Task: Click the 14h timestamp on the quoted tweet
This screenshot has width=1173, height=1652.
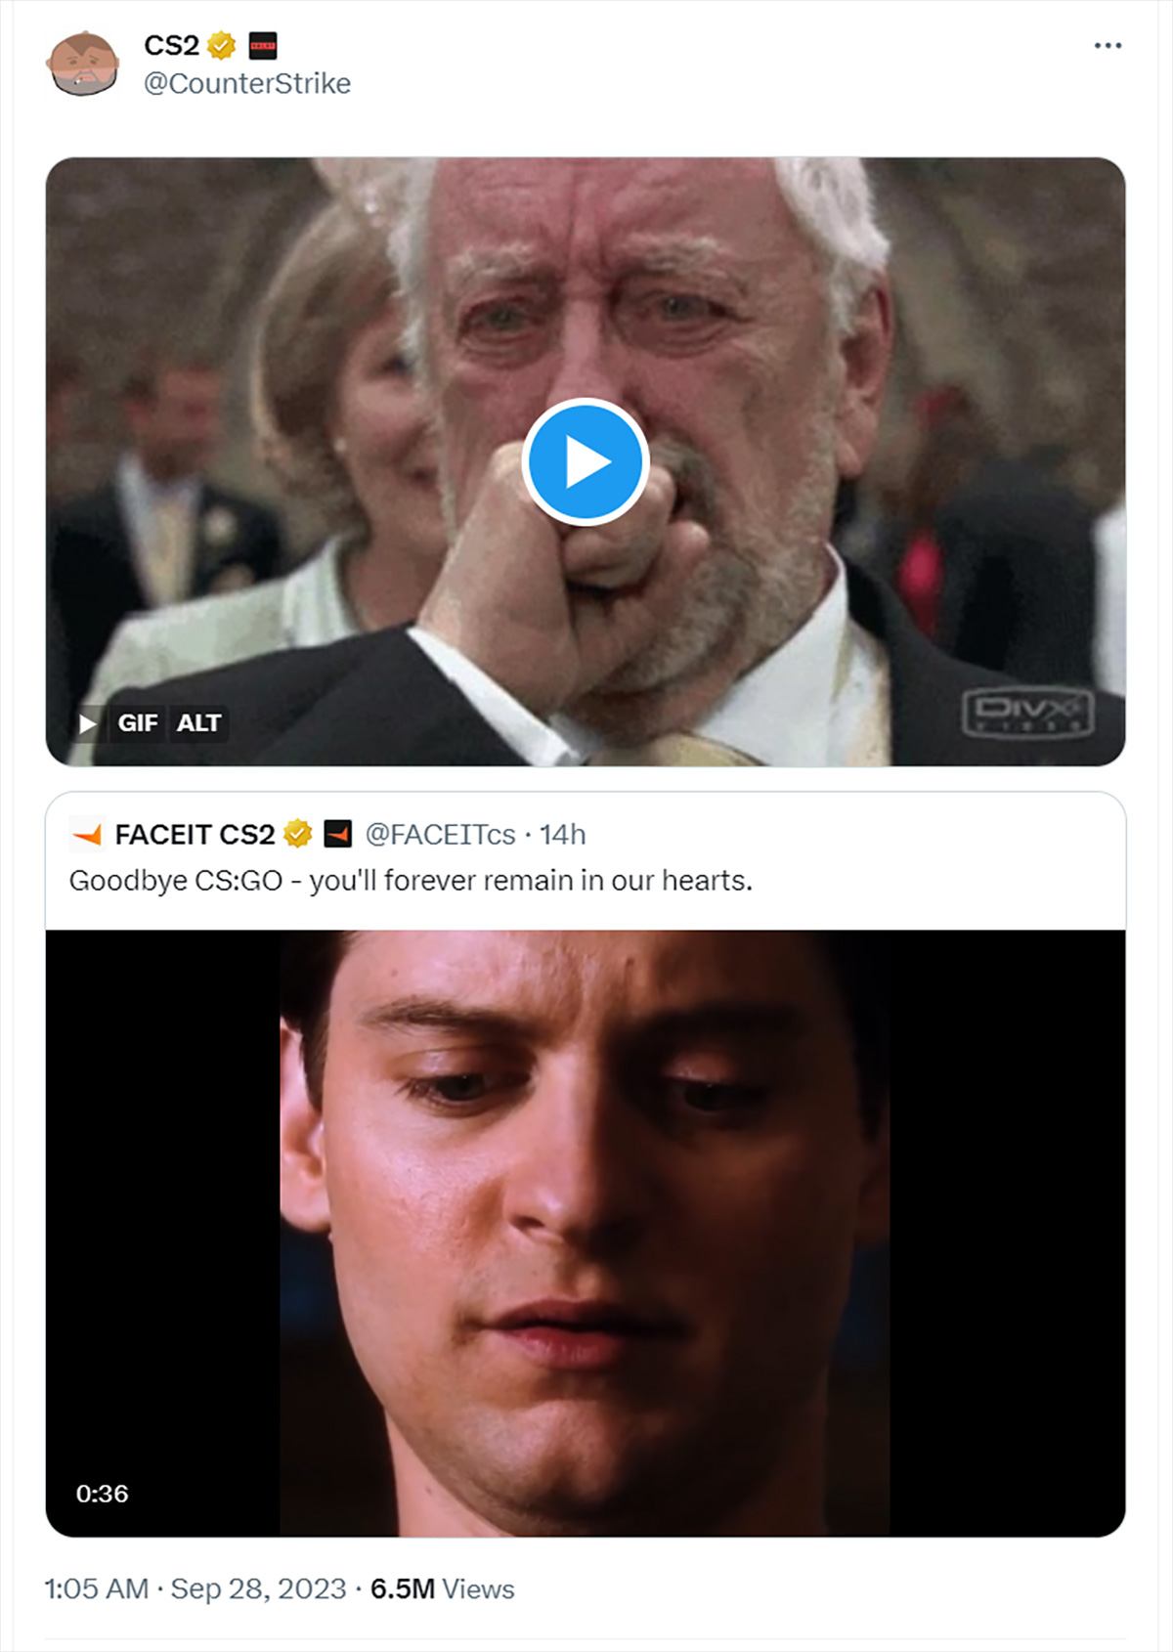Action: 563,835
